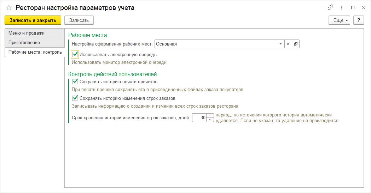Add form to favorites with star icon
371x193 pixels.
tap(9, 8)
